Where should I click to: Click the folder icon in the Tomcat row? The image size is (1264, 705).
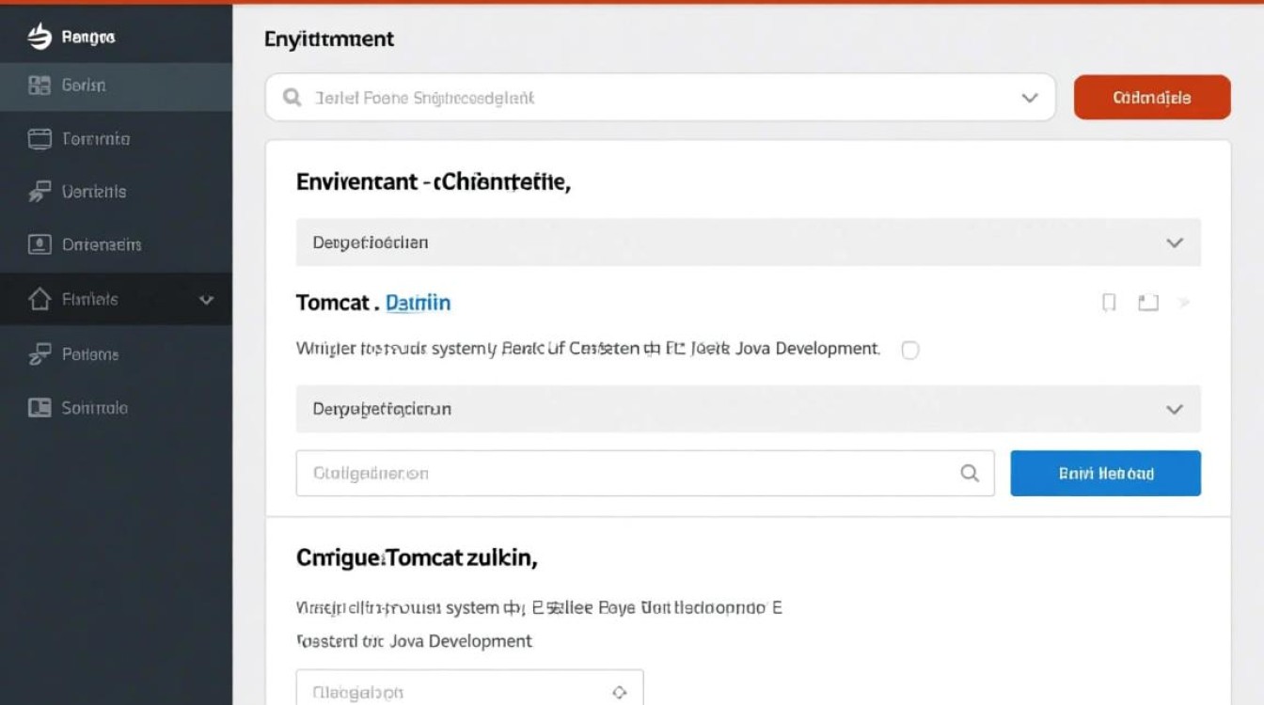(x=1147, y=303)
